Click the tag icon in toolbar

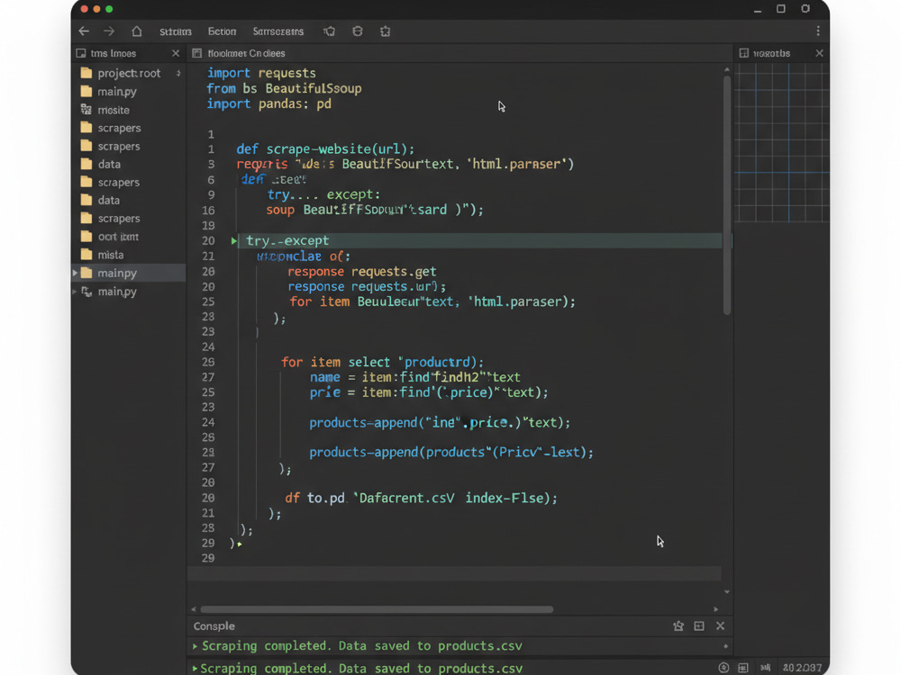point(329,31)
